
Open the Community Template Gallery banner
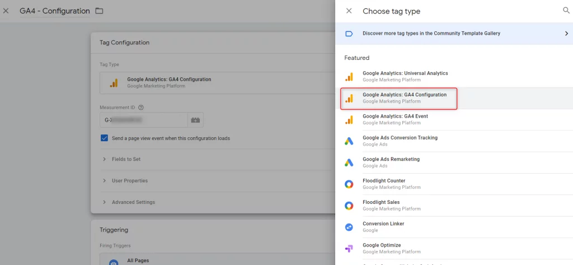point(454,34)
